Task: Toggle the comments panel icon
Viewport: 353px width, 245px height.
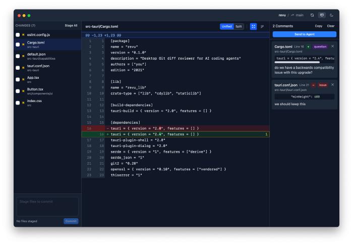Action: pos(322,15)
